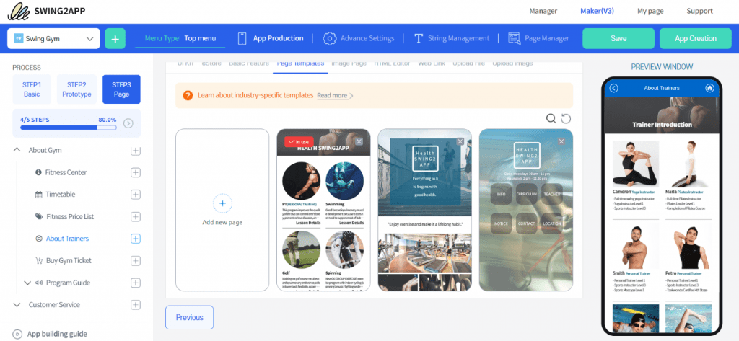This screenshot has height=341, width=739.
Task: Select Timetable menu item
Action: tap(61, 195)
